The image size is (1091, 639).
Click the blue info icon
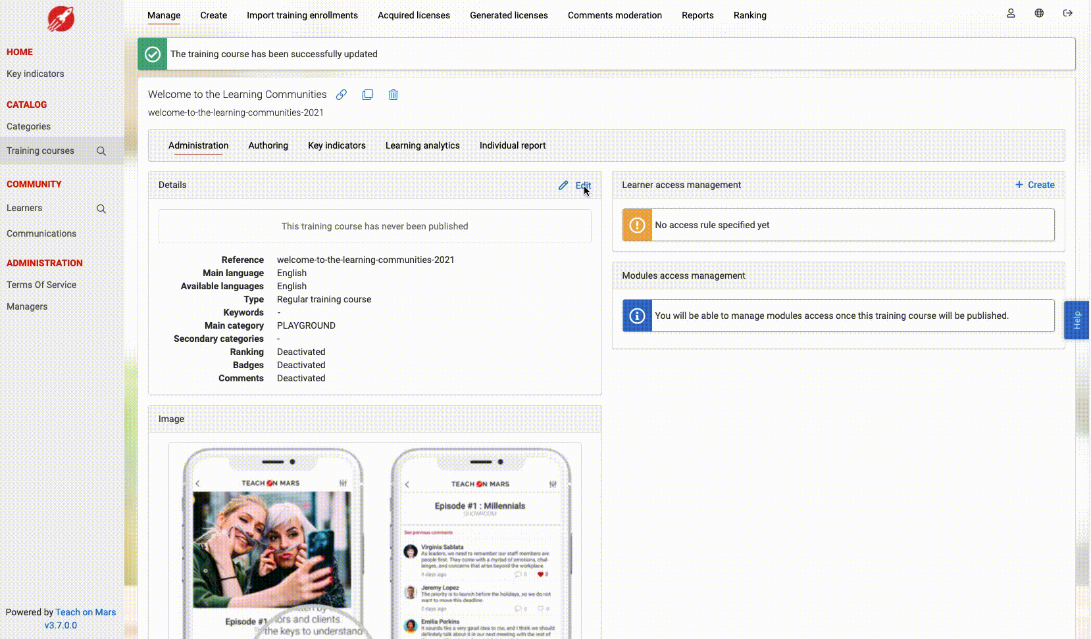point(637,316)
